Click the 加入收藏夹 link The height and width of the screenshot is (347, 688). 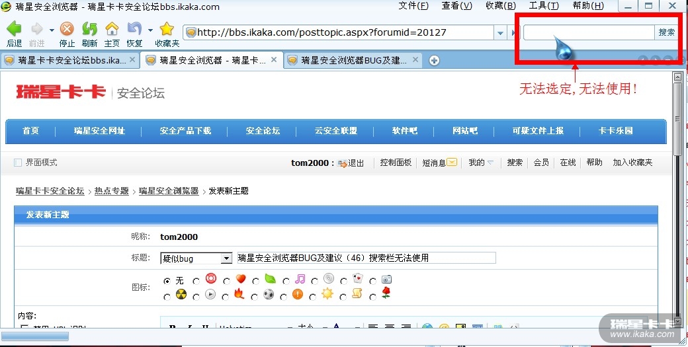click(x=632, y=163)
